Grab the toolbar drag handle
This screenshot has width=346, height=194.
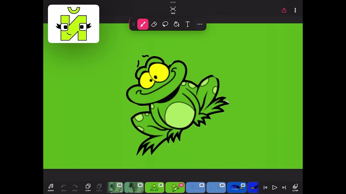click(133, 24)
